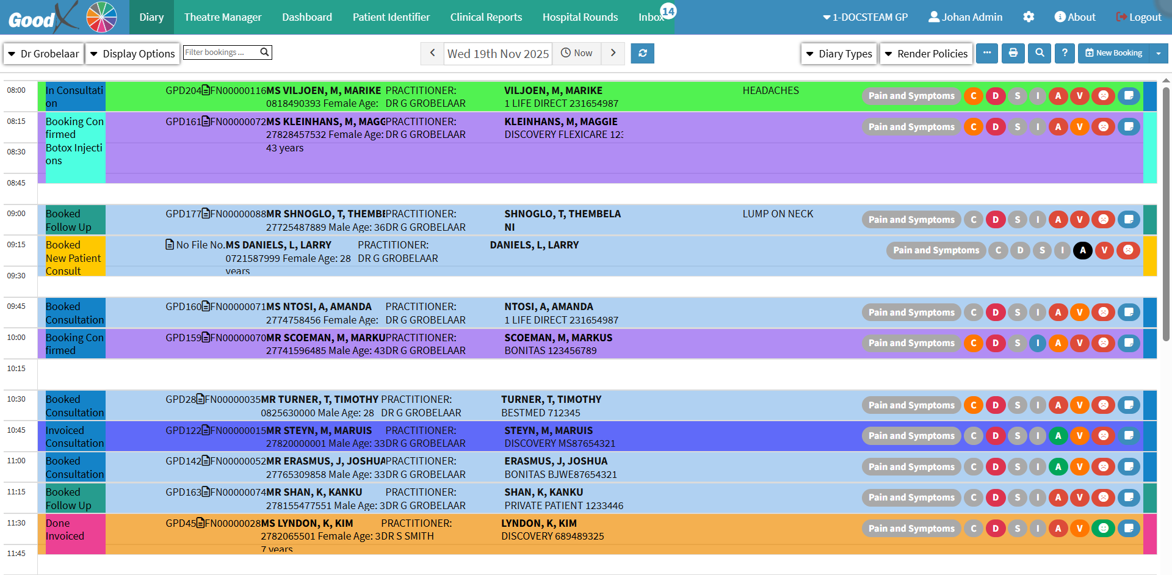
Task: Click Pain and Symptoms for Turner booking
Action: pyautogui.click(x=911, y=405)
